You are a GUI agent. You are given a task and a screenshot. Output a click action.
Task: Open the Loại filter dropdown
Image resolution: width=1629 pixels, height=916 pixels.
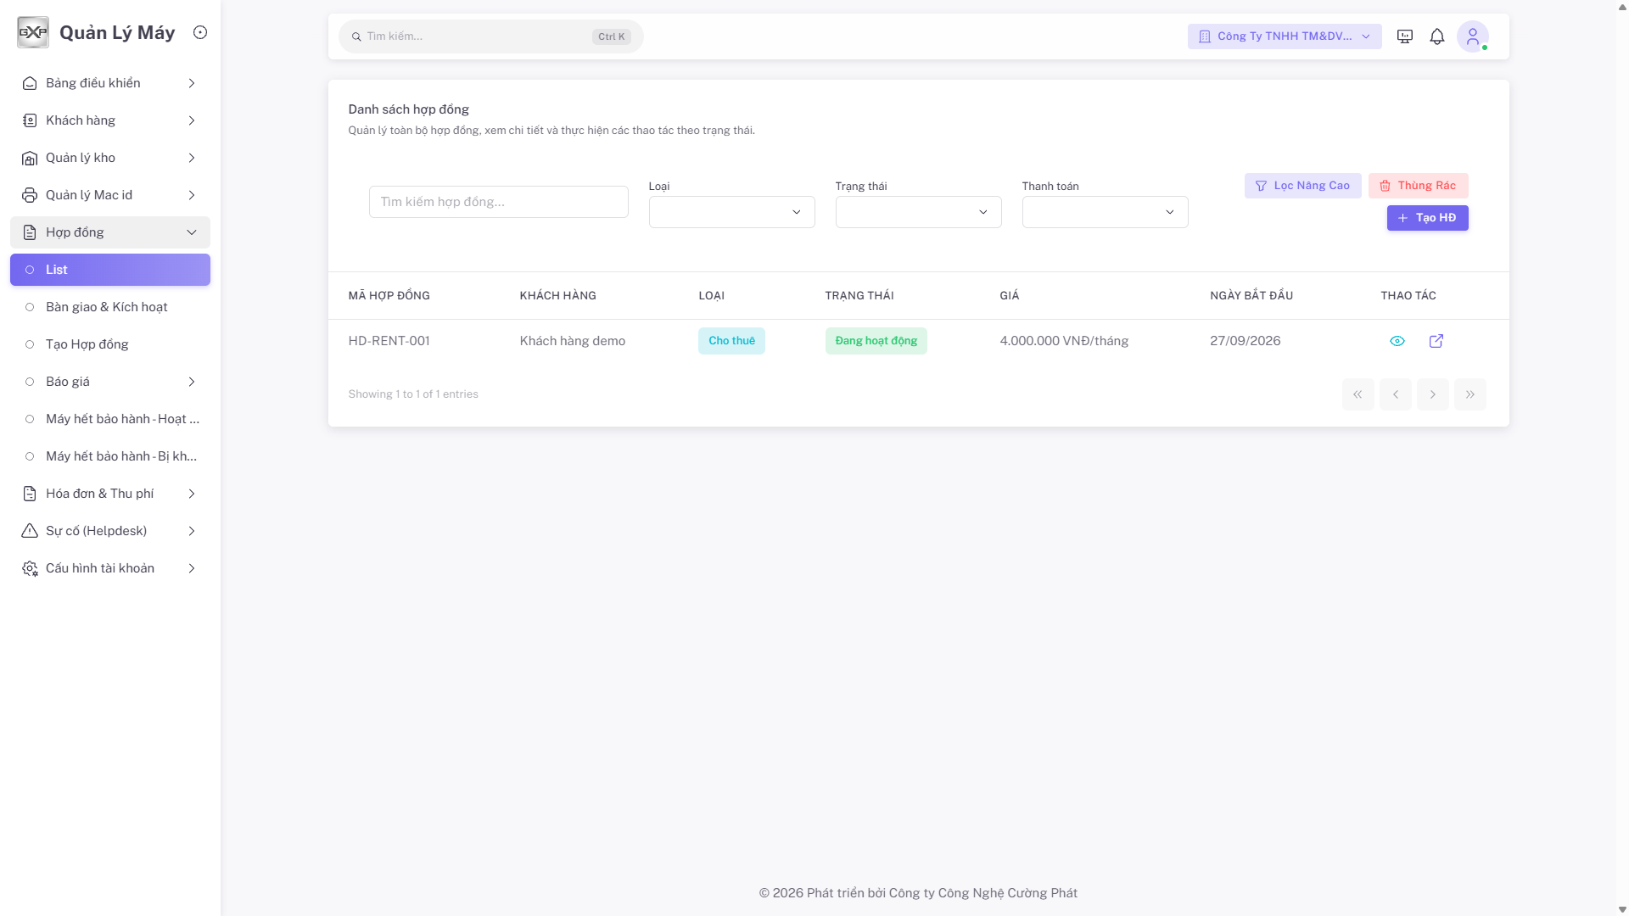[x=731, y=212]
